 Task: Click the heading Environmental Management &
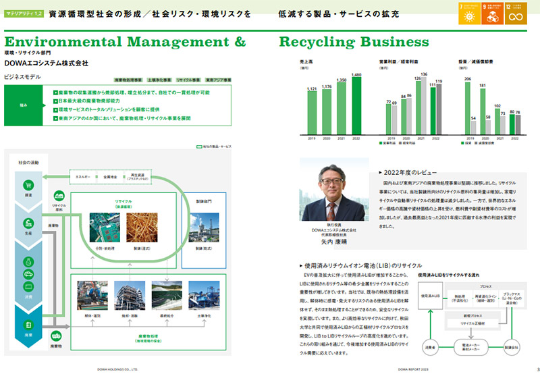[x=126, y=42]
